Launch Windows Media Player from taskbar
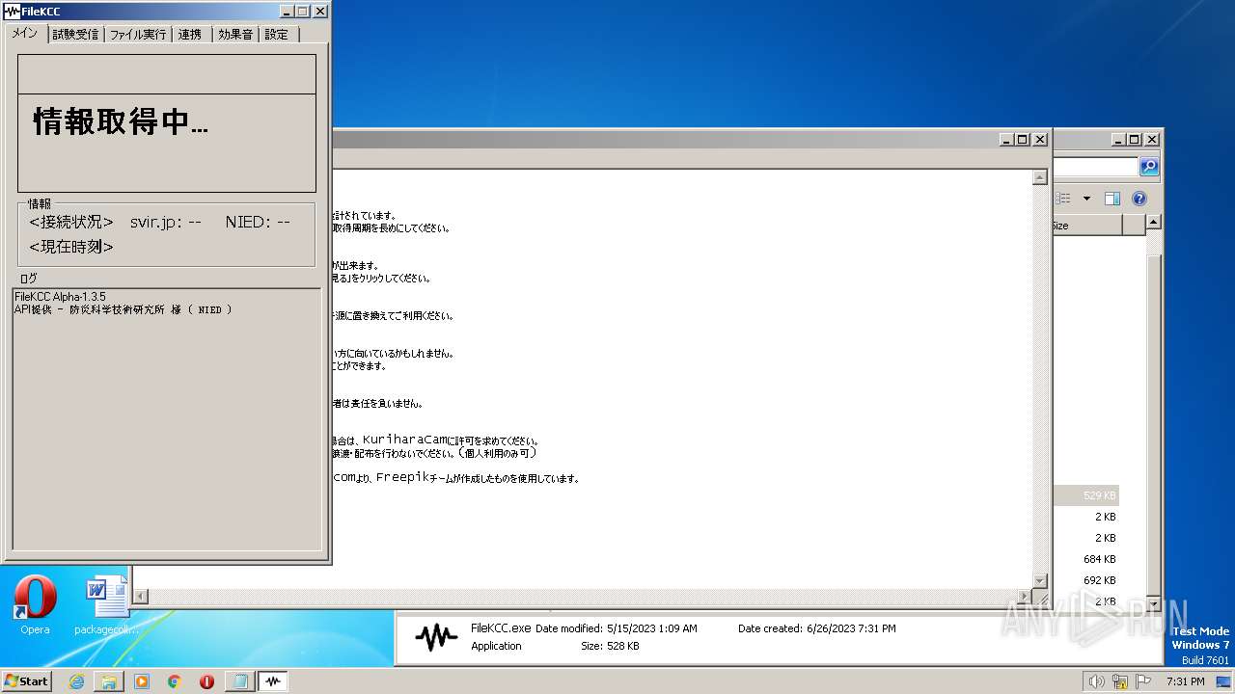Viewport: 1235px width, 694px height. (x=142, y=681)
